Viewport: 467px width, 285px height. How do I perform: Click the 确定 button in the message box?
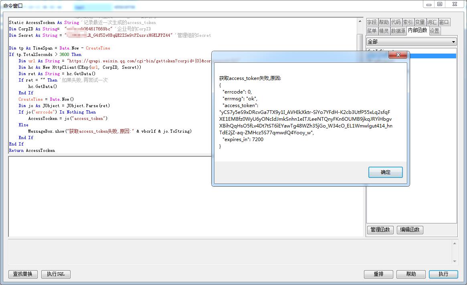[385, 172]
